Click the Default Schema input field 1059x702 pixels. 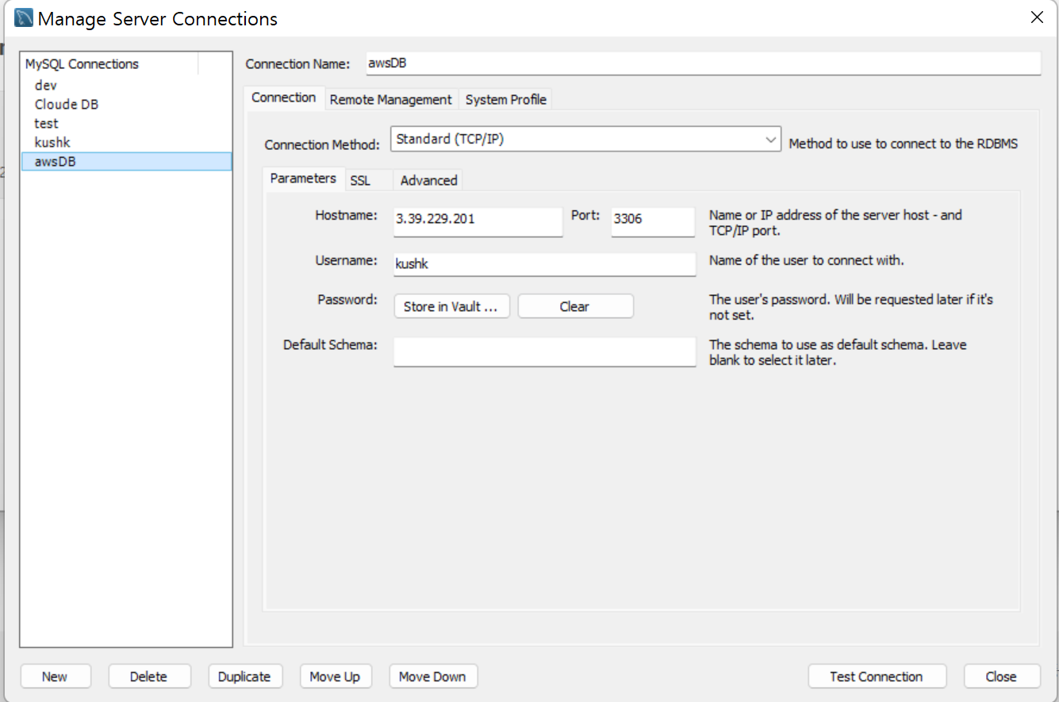pyautogui.click(x=544, y=351)
